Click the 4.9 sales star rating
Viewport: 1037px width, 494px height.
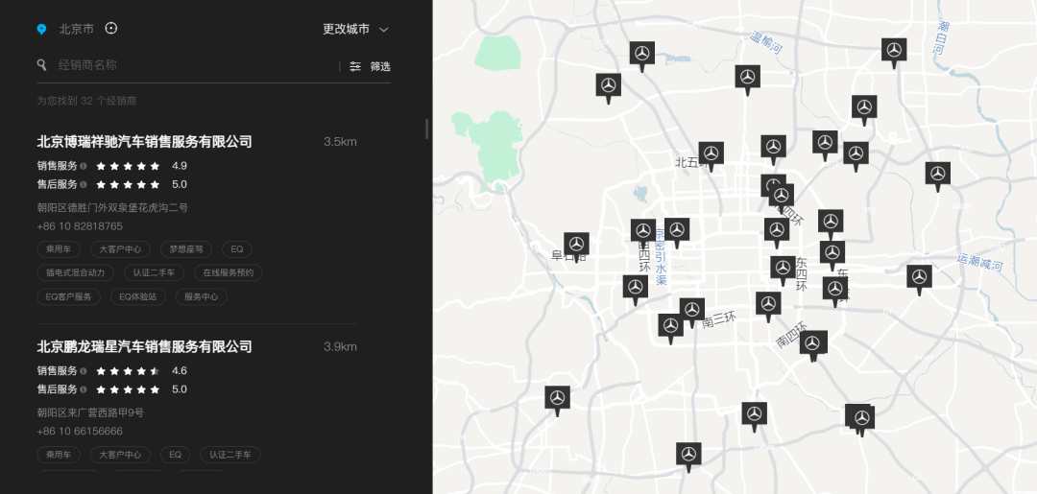tap(128, 166)
